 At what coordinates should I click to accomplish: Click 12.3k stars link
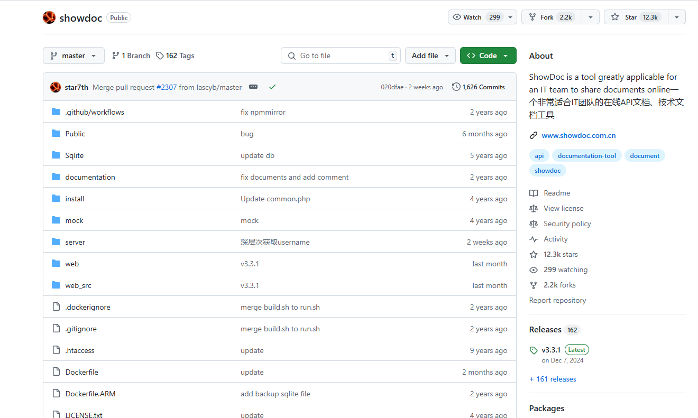coord(561,254)
